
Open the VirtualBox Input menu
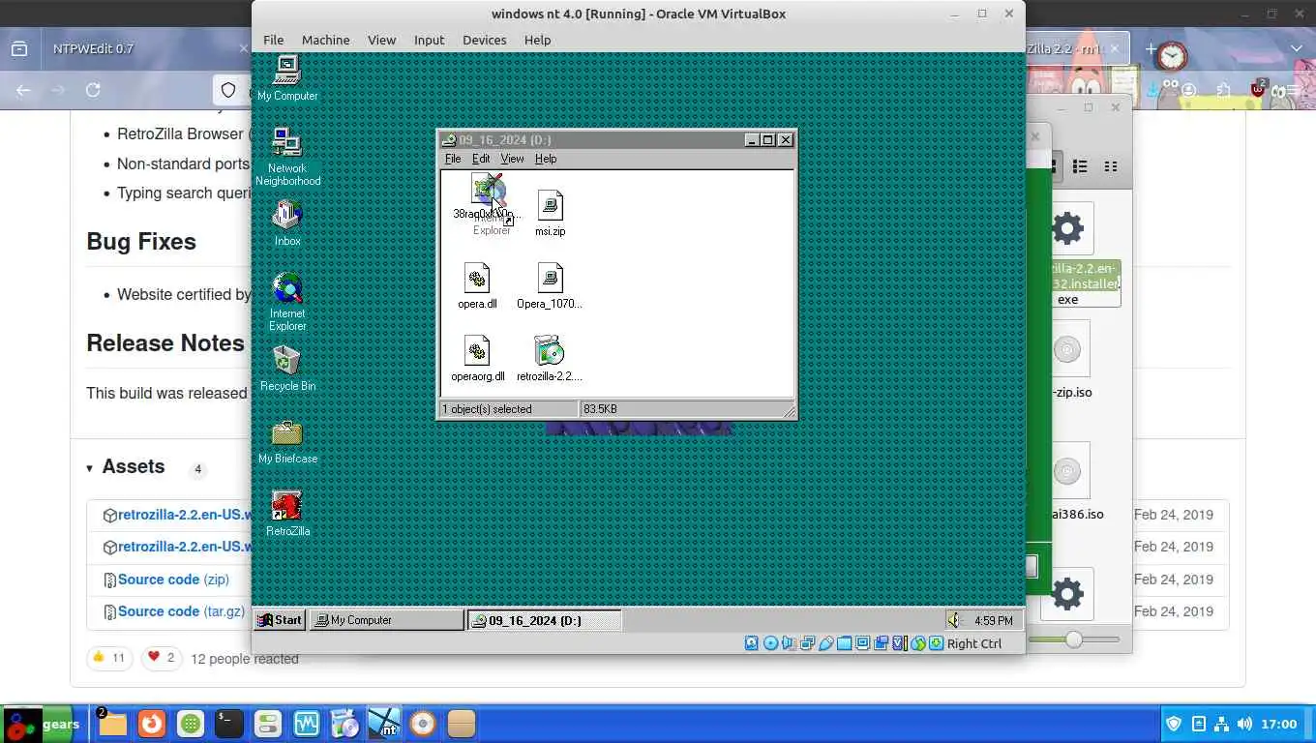[429, 40]
